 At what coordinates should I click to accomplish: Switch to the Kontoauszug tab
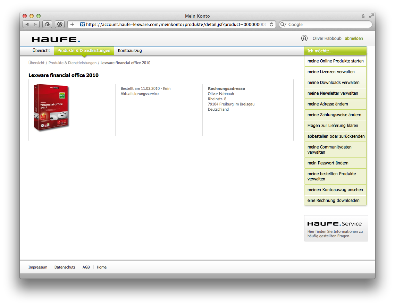click(x=130, y=51)
